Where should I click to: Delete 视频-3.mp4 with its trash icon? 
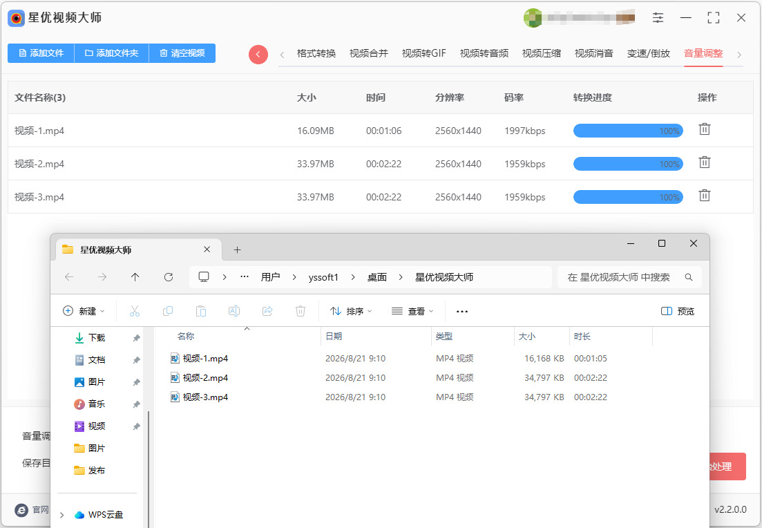(704, 196)
